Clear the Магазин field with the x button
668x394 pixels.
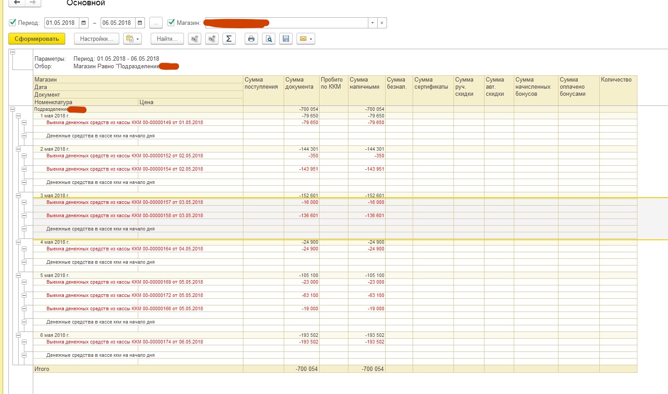pyautogui.click(x=382, y=23)
